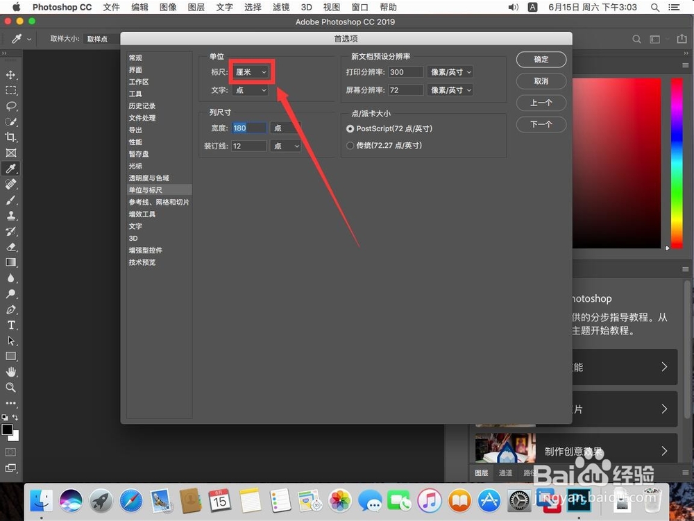Screen dimensions: 694x521
Task: Select the Eyedropper tool in toolbox
Action: click(10, 169)
